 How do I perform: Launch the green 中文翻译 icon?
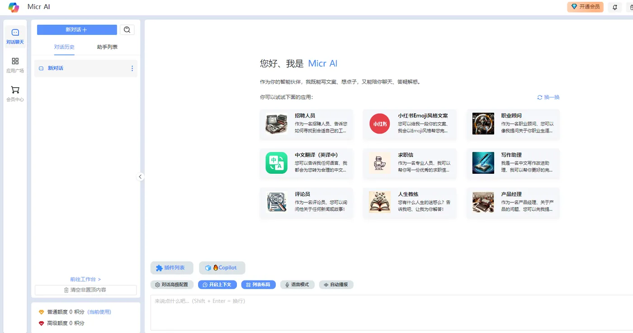tap(276, 163)
